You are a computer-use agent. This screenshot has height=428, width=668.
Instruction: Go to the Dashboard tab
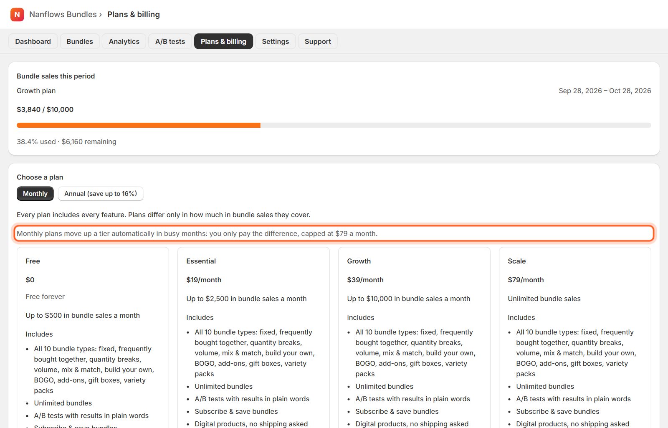coord(33,41)
